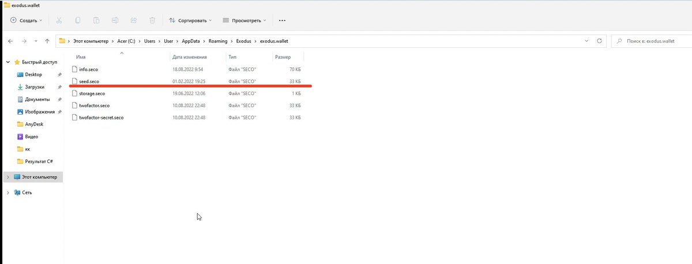The image size is (692, 264).
Task: Expand the Сеть tree node
Action: tap(8, 193)
